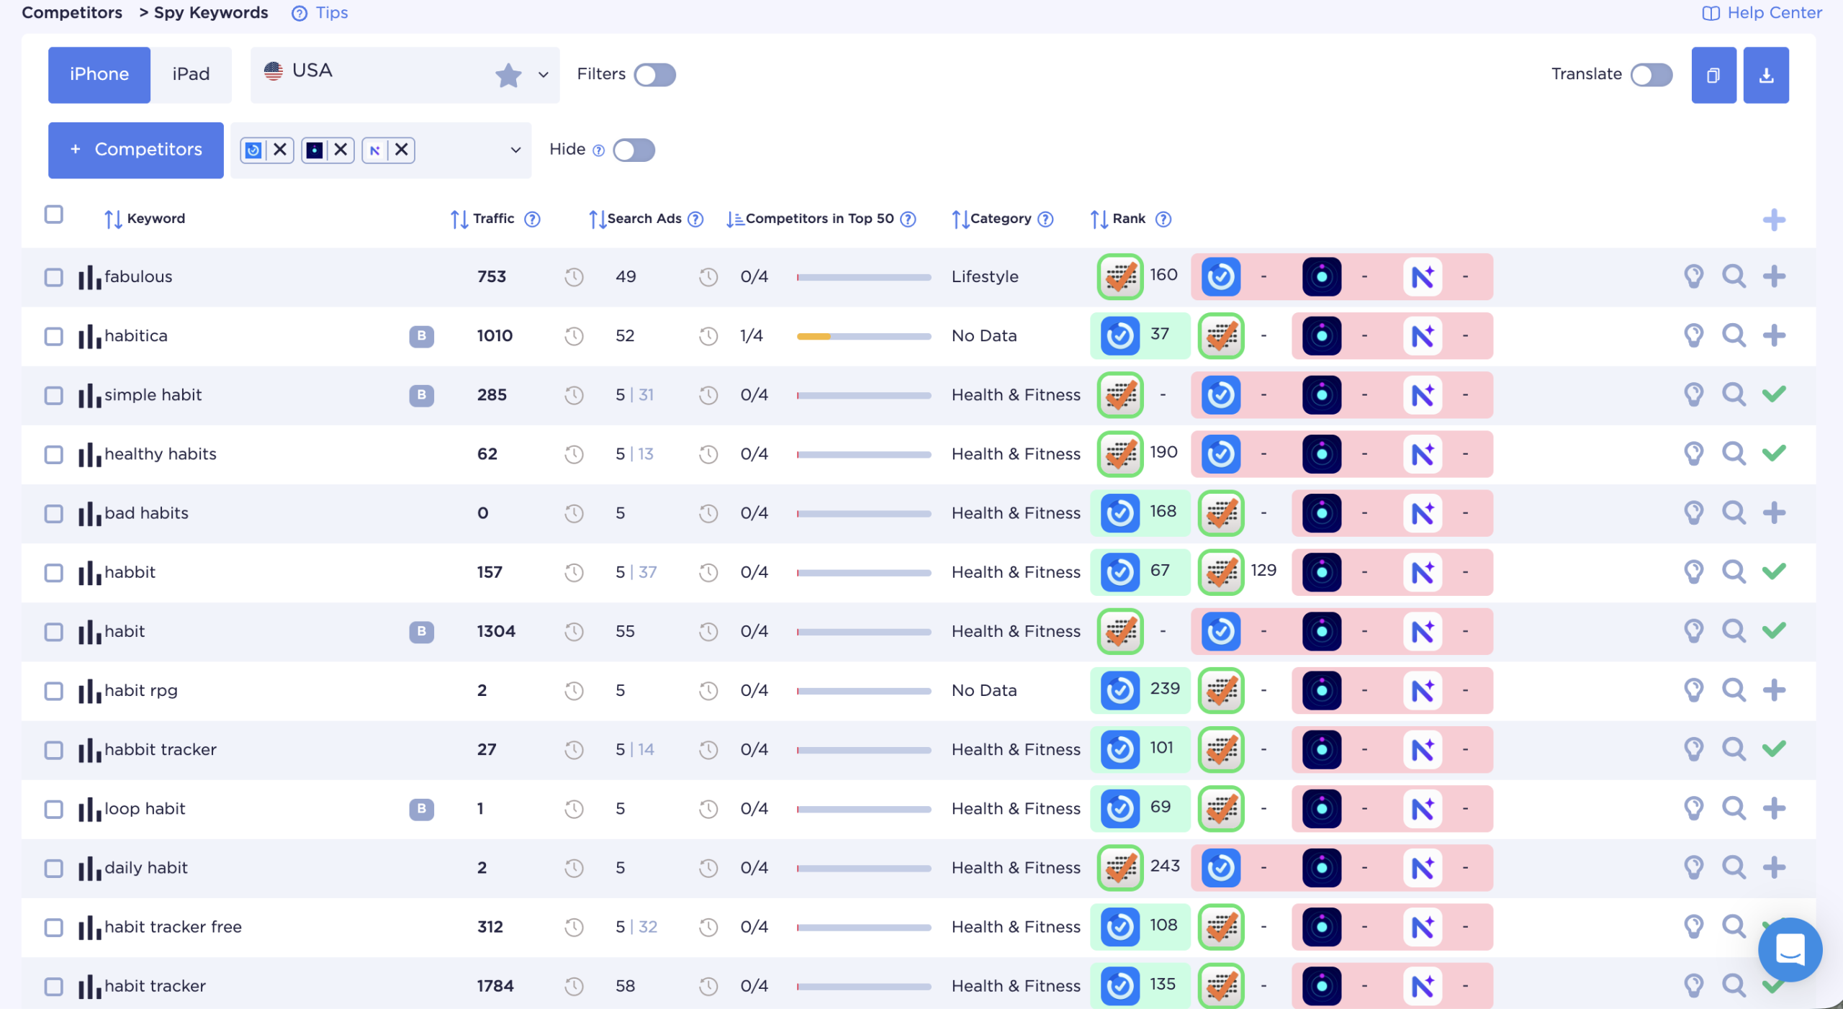Switch to the iPhone tab

pos(99,75)
